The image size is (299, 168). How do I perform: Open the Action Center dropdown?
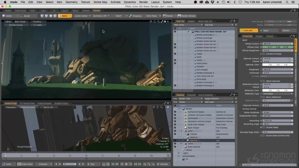(82, 16)
